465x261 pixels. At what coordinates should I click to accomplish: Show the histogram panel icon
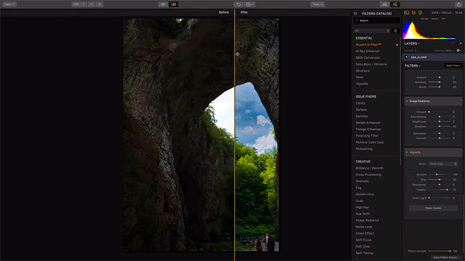(406, 13)
